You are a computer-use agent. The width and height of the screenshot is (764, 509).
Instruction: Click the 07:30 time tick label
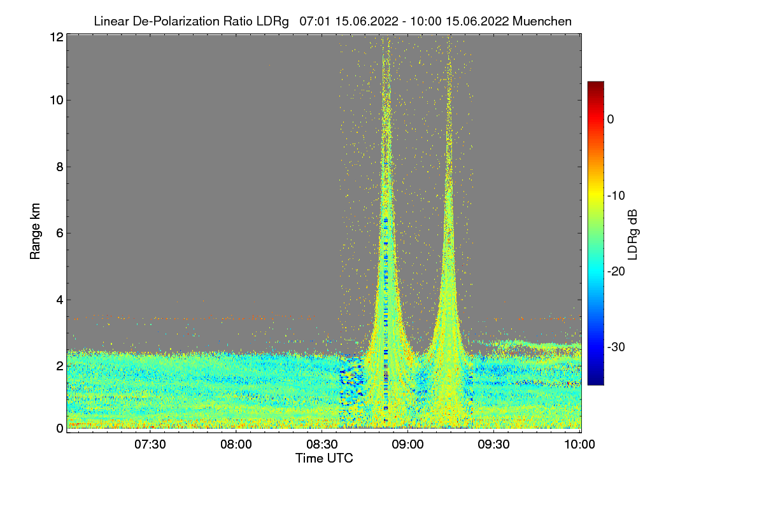pos(150,445)
